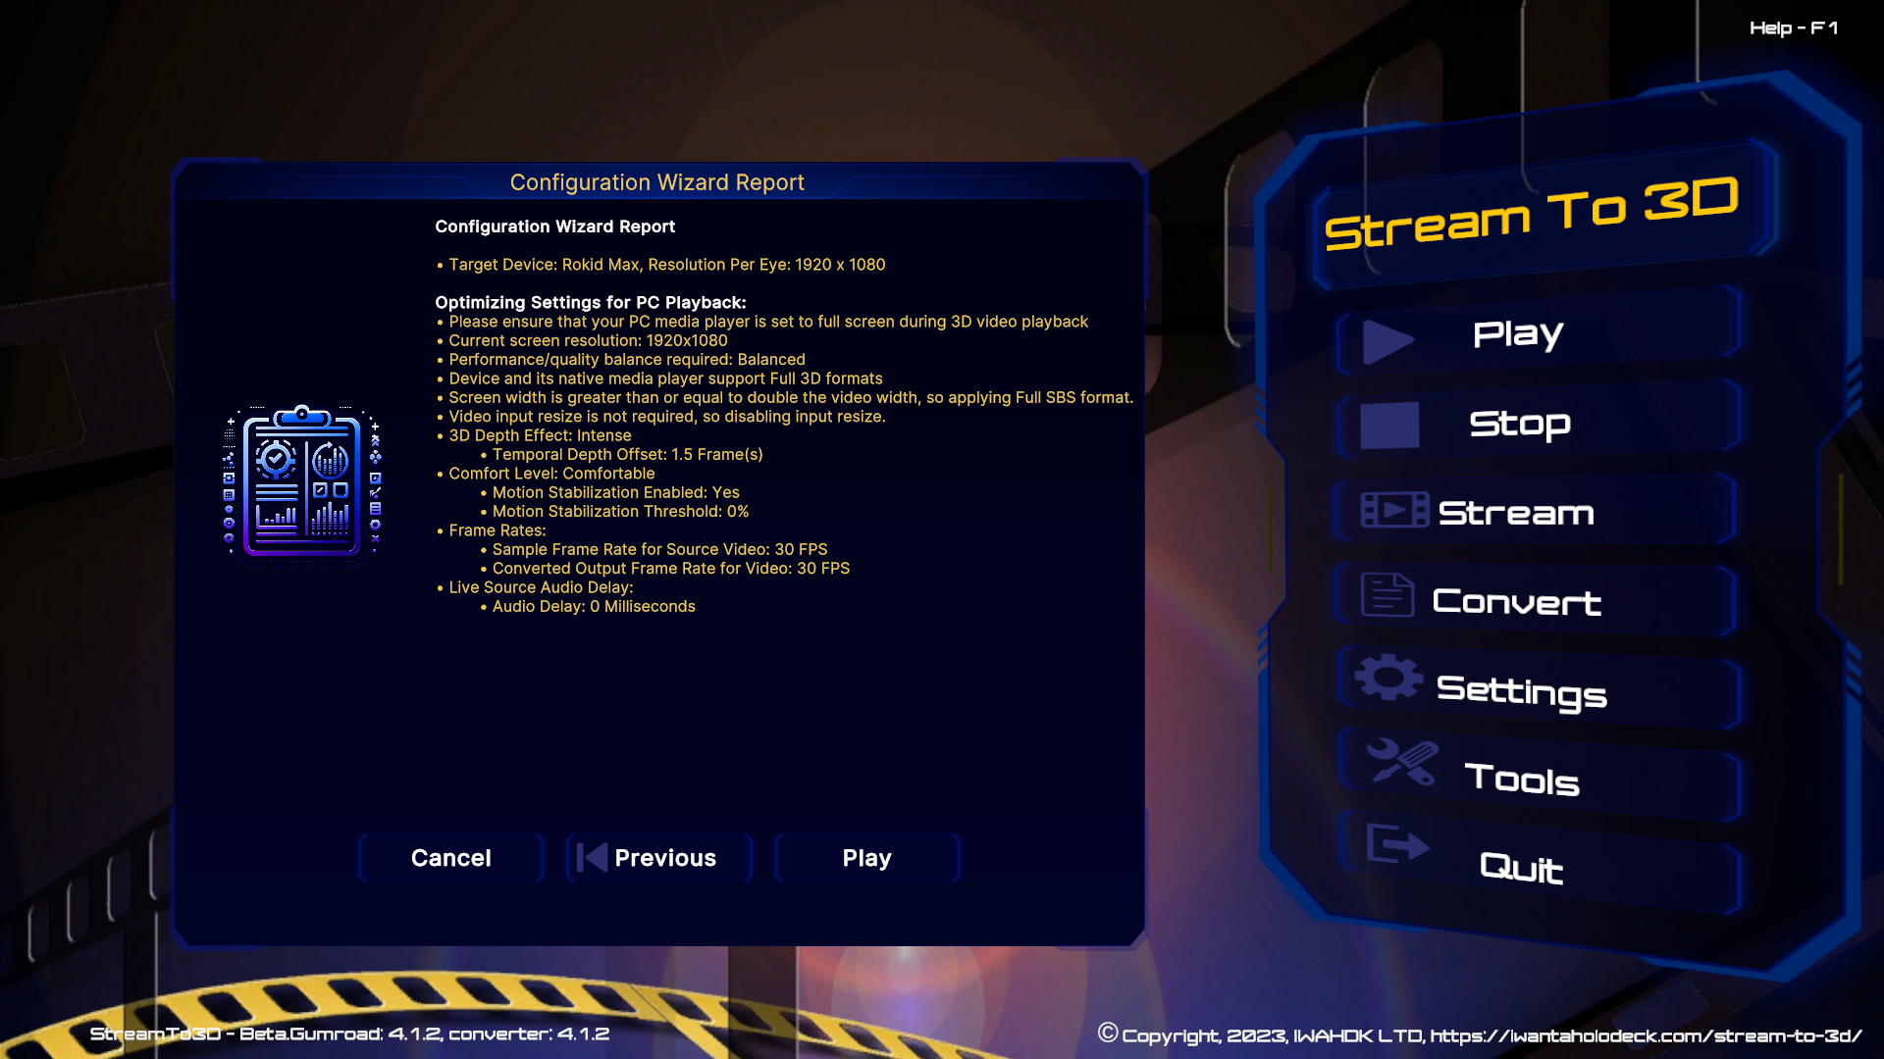Click the Quit exit-arrow icon
The height and width of the screenshot is (1059, 1884).
click(x=1397, y=843)
